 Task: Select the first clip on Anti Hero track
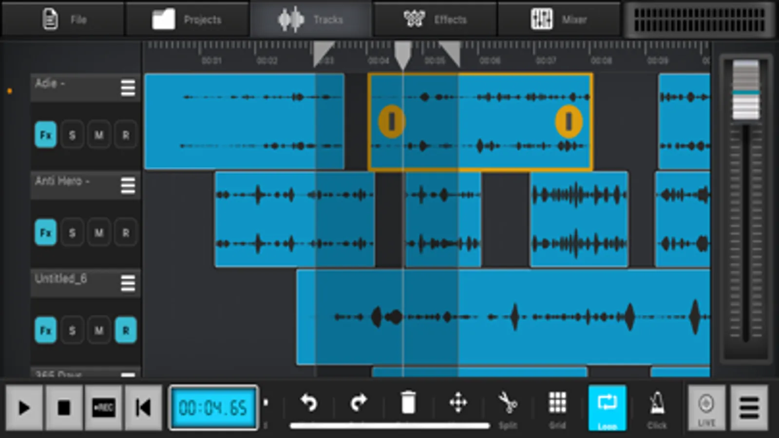pyautogui.click(x=295, y=219)
